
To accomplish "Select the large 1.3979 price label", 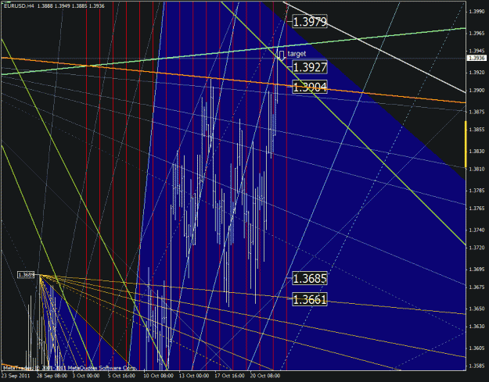I will [310, 21].
